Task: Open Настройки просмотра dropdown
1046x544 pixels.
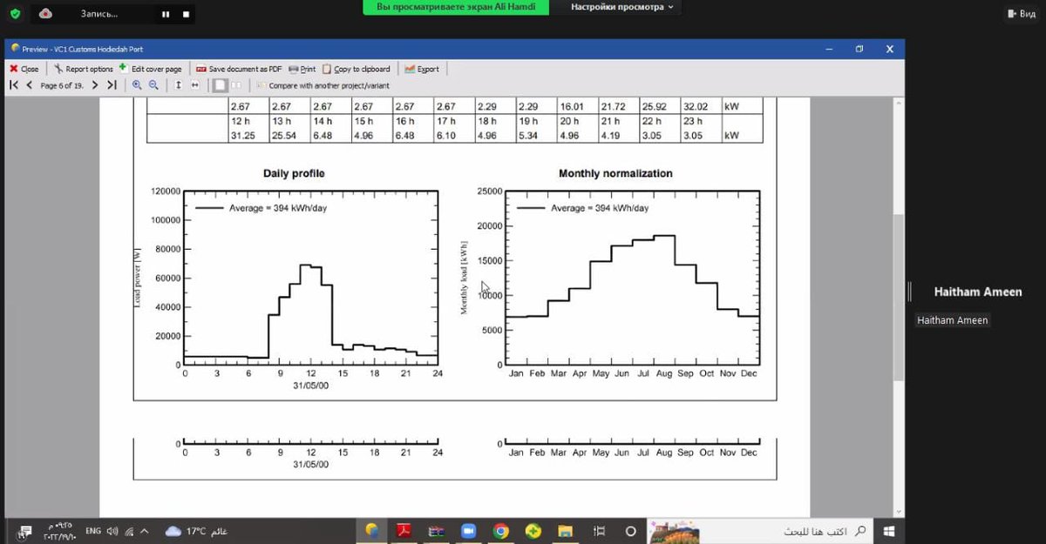Action: tap(622, 7)
